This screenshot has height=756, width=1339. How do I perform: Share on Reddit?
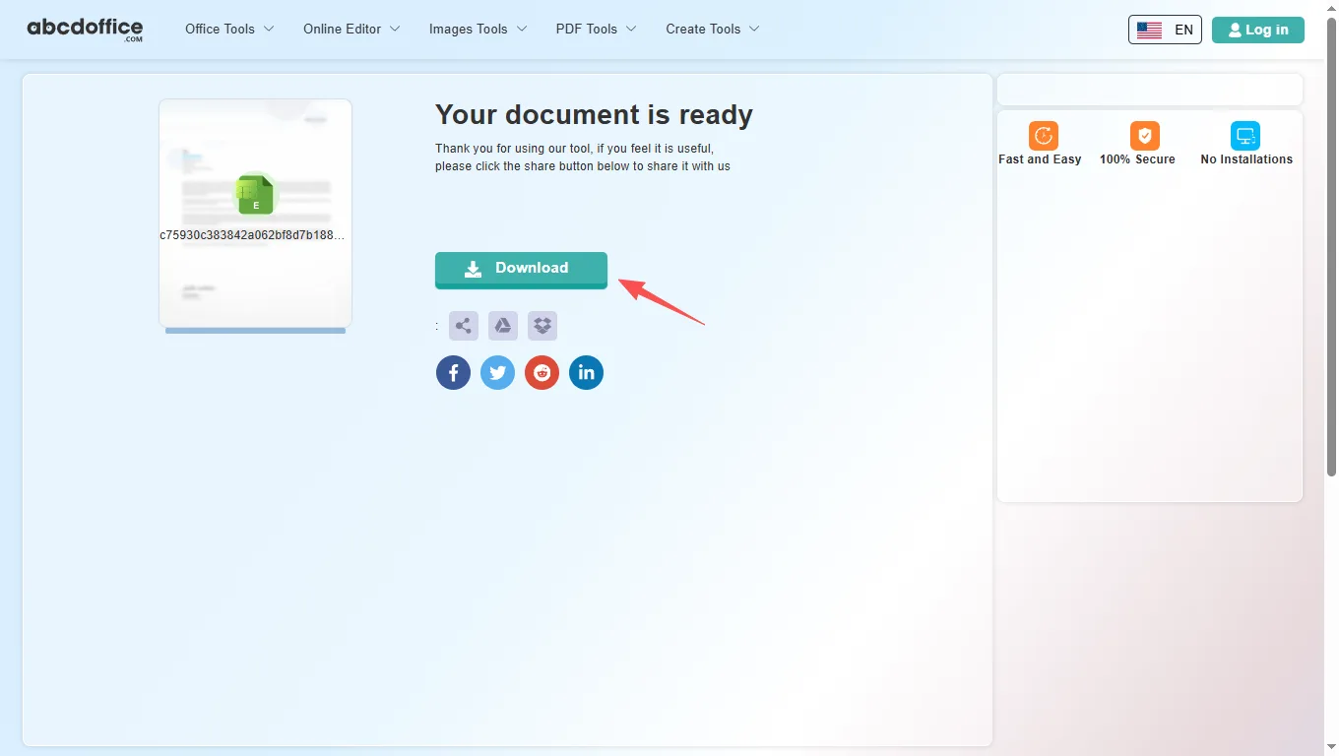(x=542, y=372)
